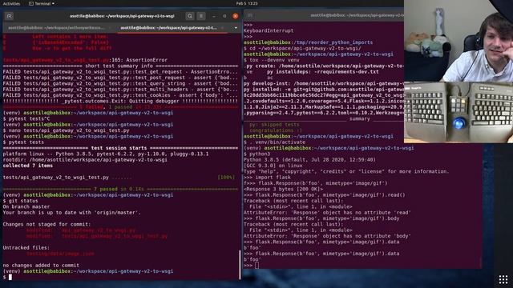Click 'platform linux -- Python 3.8.5' line
The image size is (513, 288).
106,154
